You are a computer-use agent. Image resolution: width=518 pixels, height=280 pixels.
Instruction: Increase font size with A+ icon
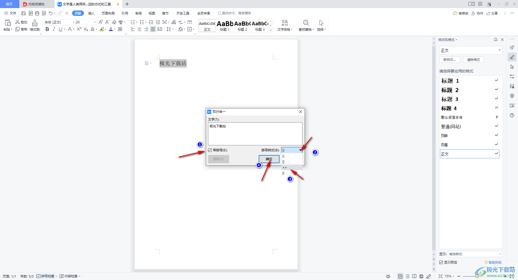tap(101, 22)
